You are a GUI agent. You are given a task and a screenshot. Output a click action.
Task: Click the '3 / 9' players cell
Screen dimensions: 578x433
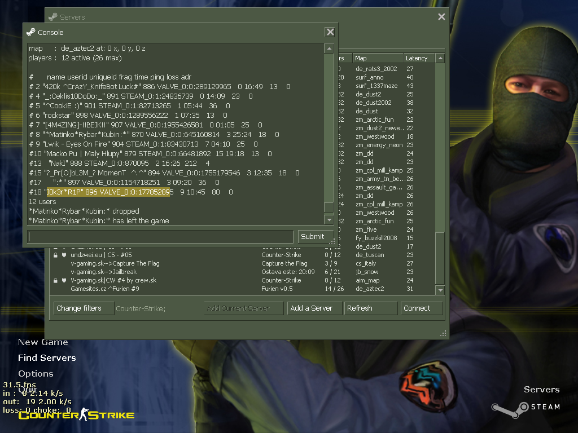[331, 263]
